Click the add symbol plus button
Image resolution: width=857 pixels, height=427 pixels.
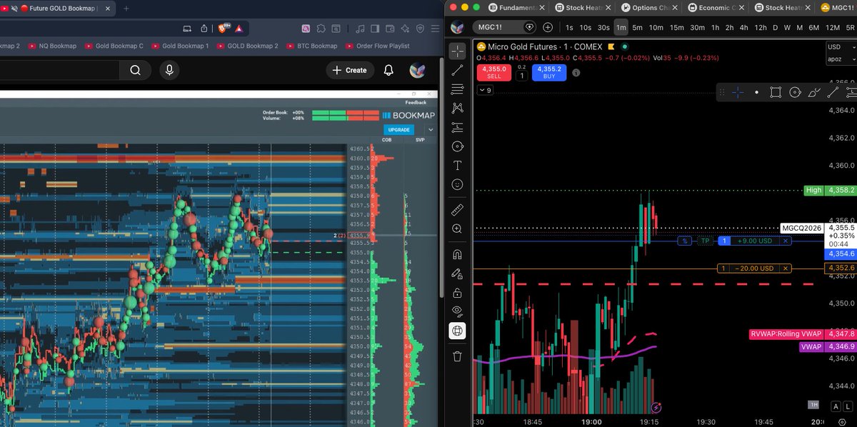[548, 27]
